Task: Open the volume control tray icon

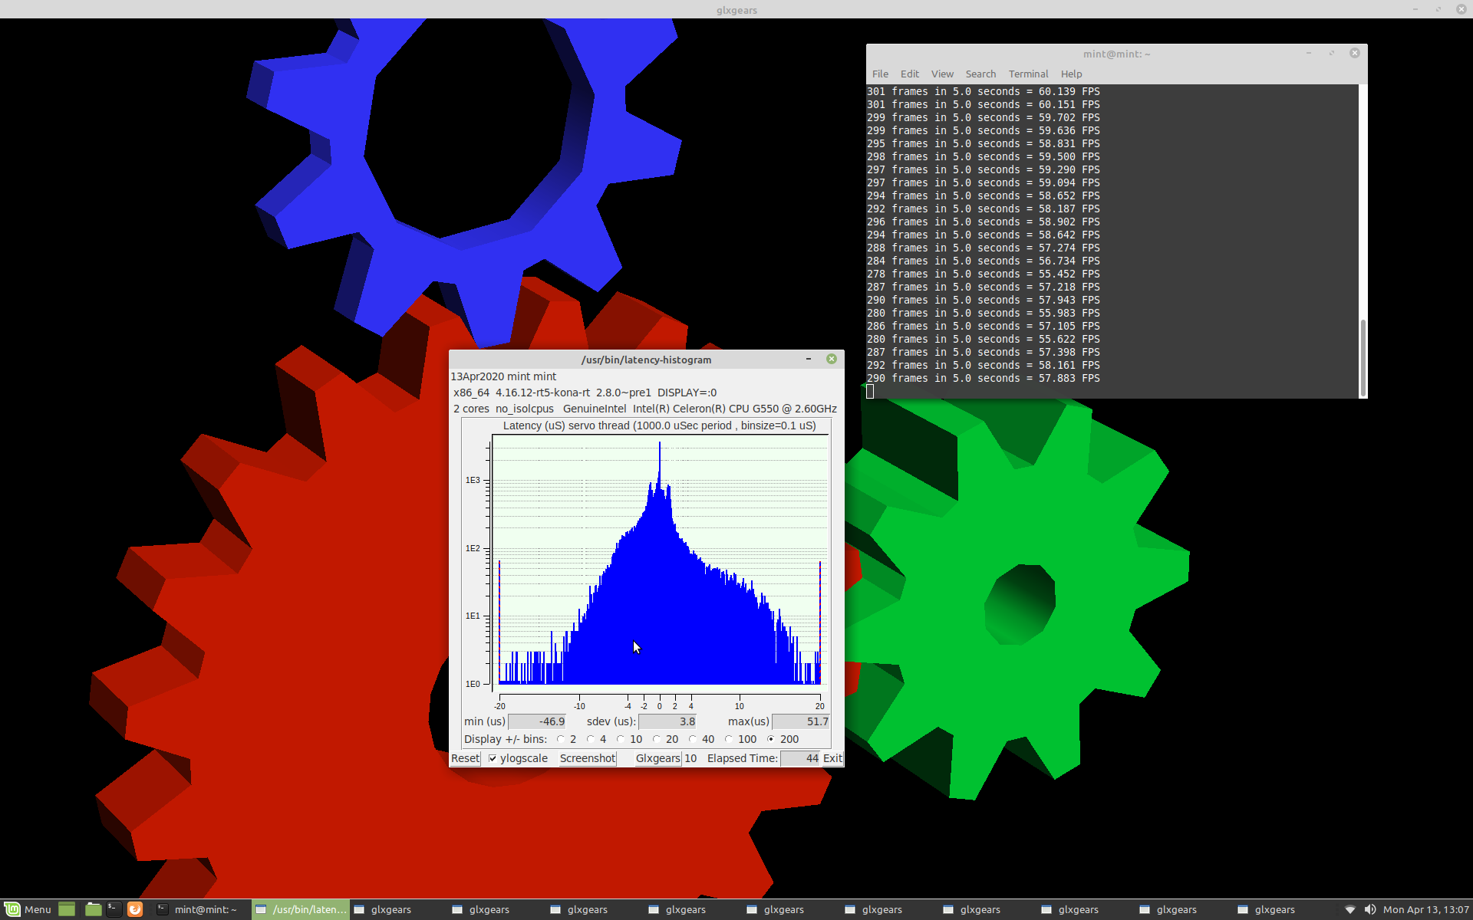Action: 1370,909
